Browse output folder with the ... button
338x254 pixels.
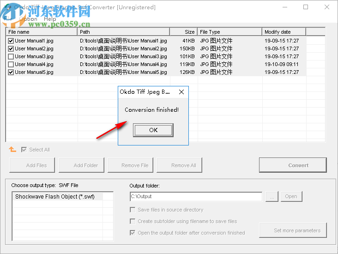[272, 196]
